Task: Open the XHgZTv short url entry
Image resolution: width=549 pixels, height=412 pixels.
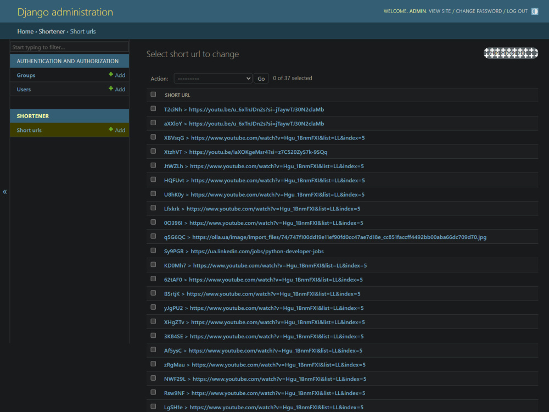Action: (x=265, y=322)
